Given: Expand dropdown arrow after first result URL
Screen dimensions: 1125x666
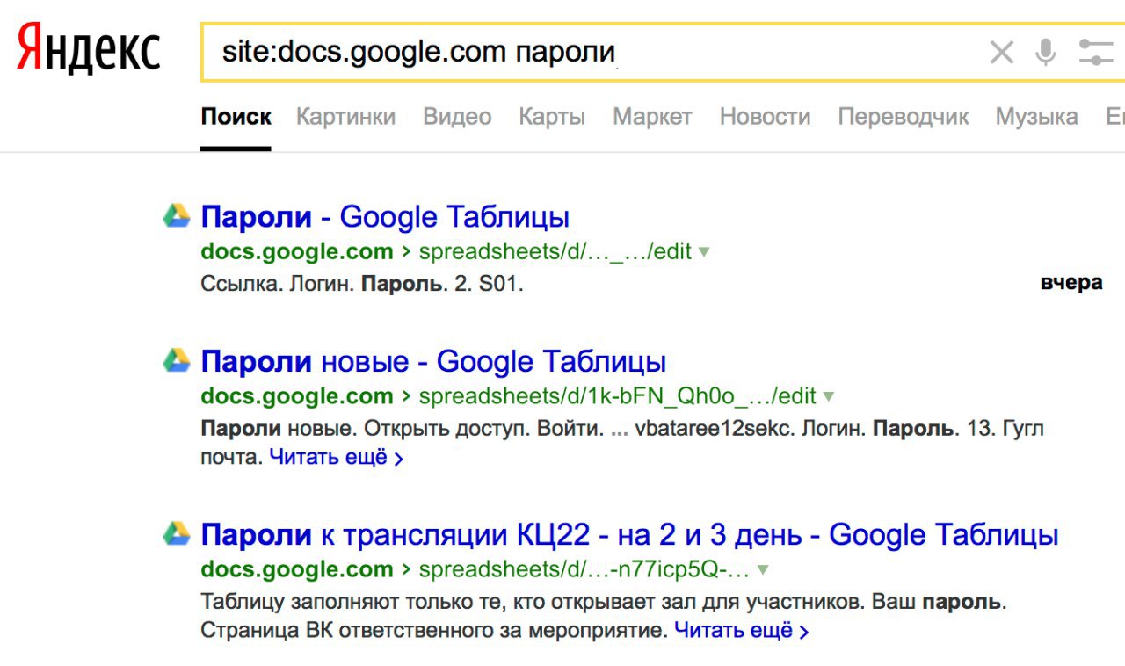Looking at the screenshot, I should [x=703, y=252].
